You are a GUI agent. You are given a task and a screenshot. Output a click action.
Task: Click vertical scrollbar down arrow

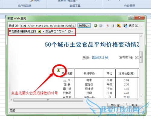pyautogui.click(x=141, y=96)
